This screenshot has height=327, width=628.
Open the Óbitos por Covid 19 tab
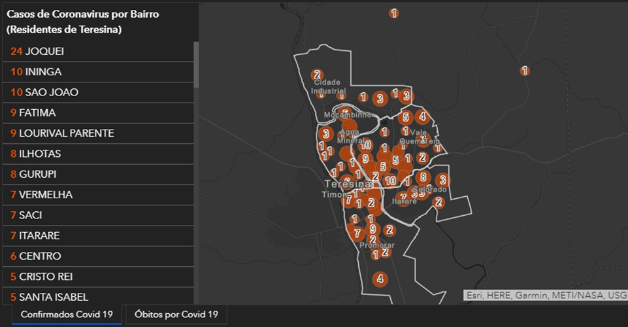pos(176,315)
